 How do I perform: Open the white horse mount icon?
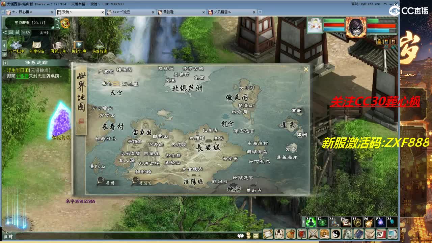(347, 234)
